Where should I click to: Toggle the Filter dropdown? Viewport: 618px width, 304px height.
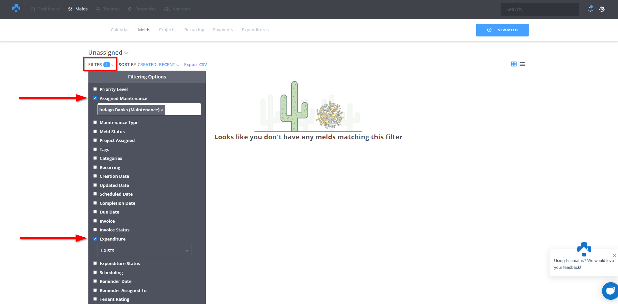click(101, 64)
